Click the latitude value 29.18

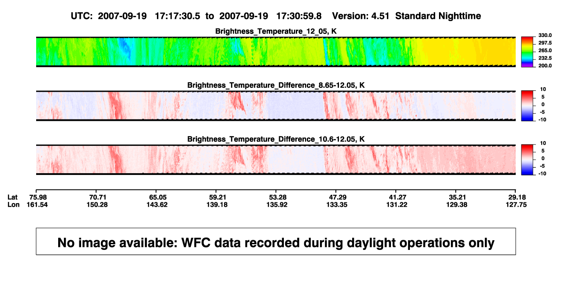point(517,197)
